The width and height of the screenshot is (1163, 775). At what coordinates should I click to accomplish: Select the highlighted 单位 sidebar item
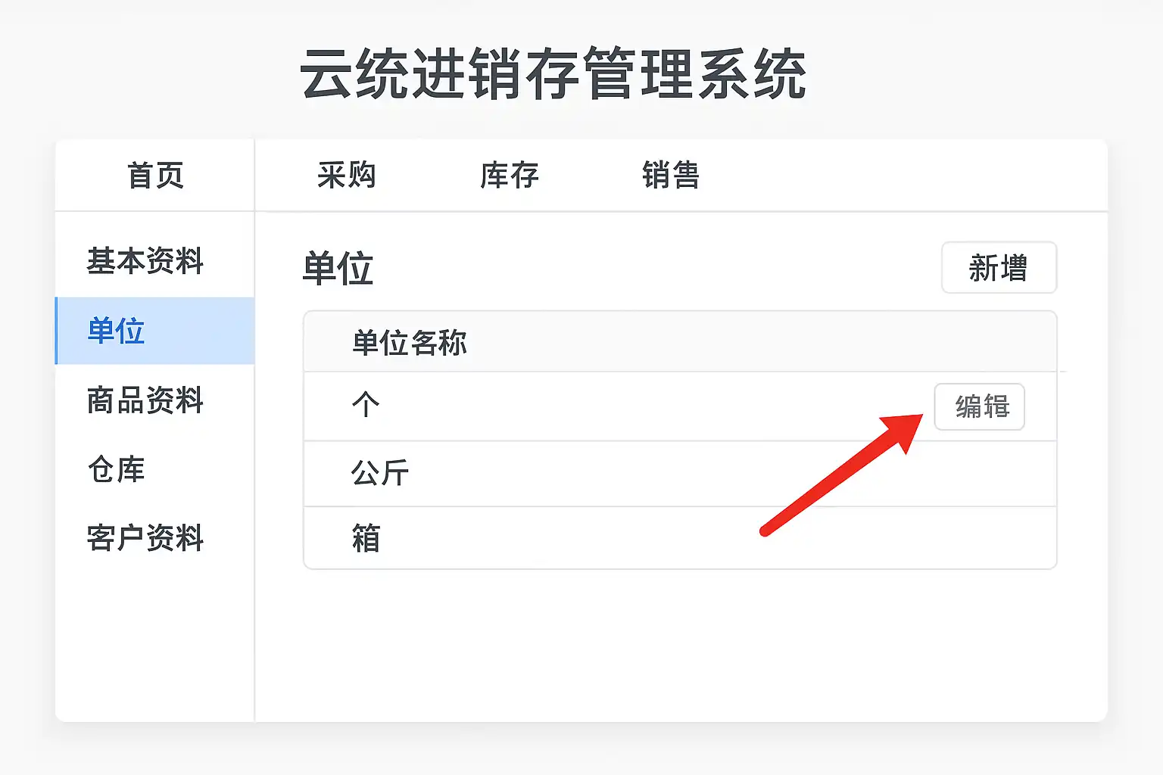point(117,331)
